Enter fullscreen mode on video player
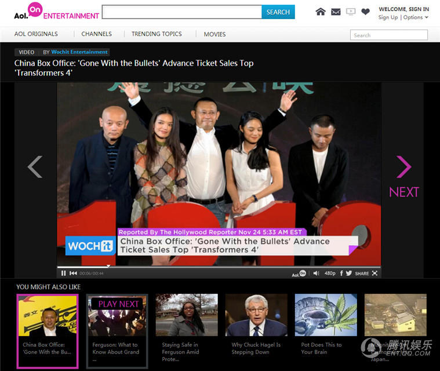The height and width of the screenshot is (371, 440). coord(374,273)
